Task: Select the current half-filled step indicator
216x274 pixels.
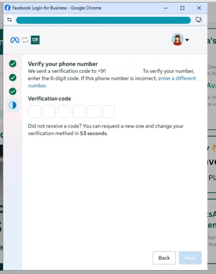Action: [13, 105]
